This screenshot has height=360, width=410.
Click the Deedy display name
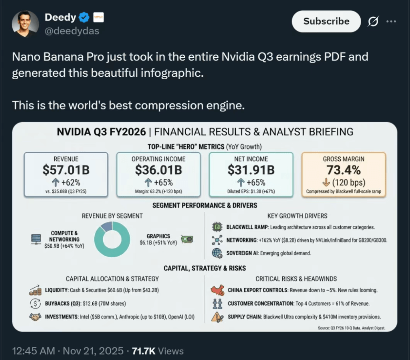60,17
